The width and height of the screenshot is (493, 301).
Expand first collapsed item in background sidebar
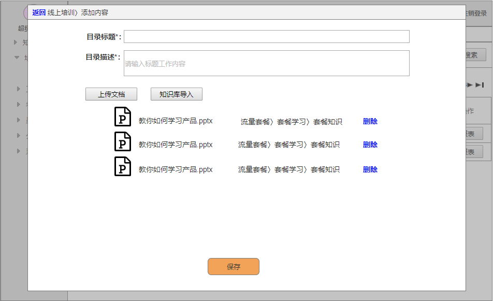pyautogui.click(x=16, y=42)
